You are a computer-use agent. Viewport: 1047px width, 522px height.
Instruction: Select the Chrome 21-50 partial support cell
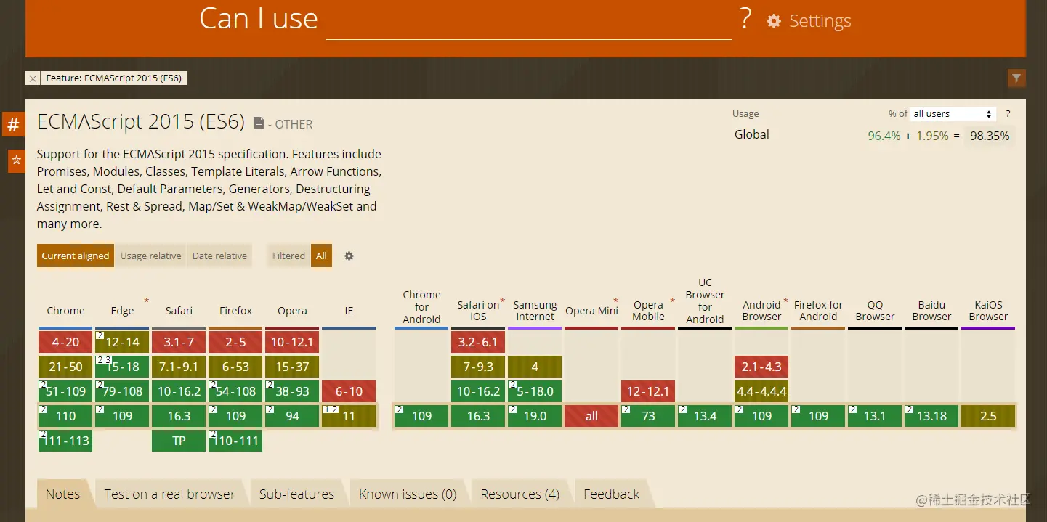pos(66,367)
